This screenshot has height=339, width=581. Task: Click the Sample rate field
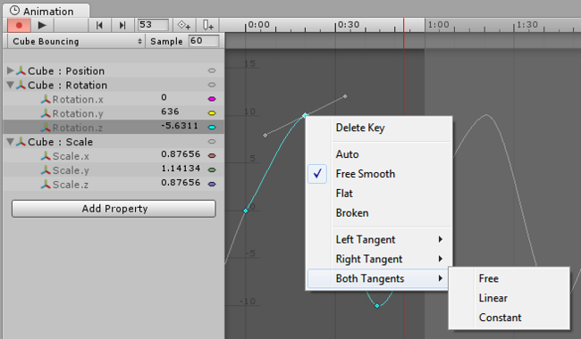(204, 41)
